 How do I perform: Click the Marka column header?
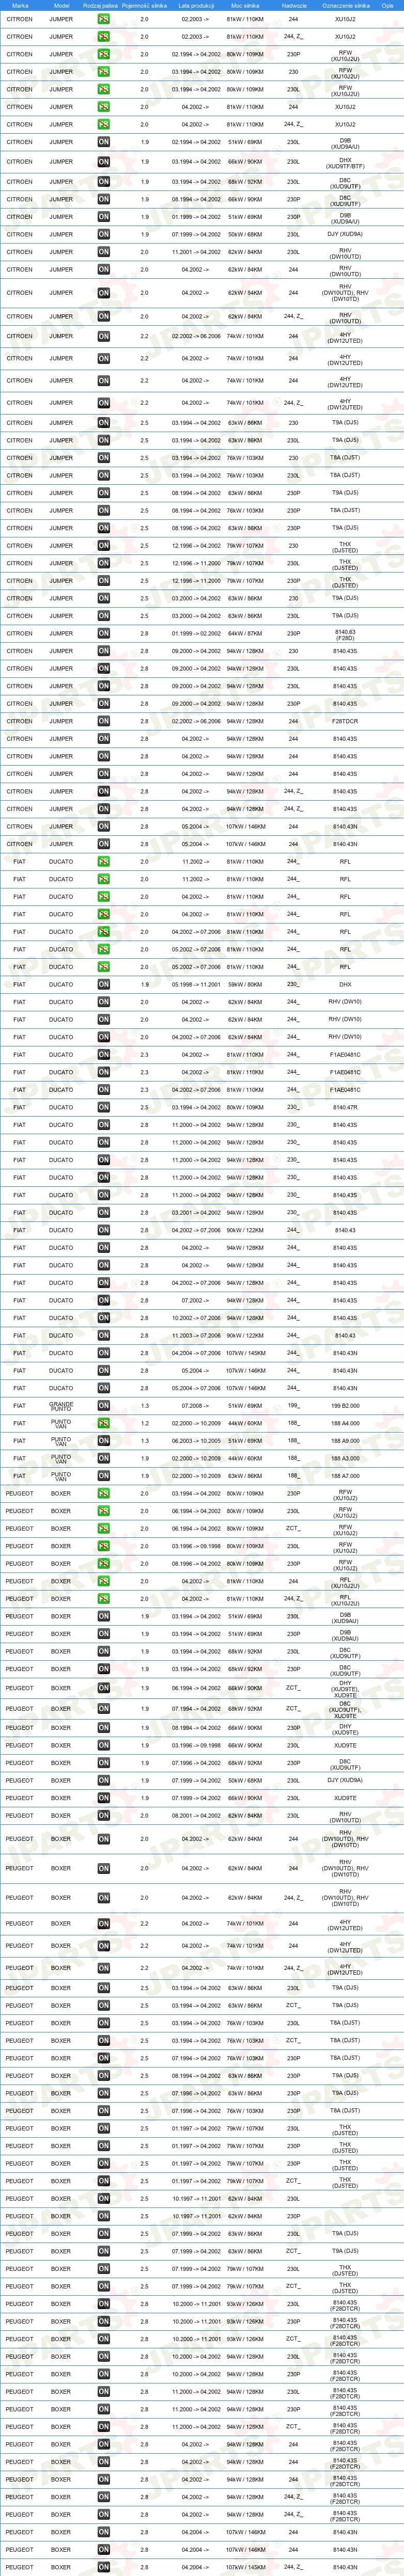[x=20, y=5]
